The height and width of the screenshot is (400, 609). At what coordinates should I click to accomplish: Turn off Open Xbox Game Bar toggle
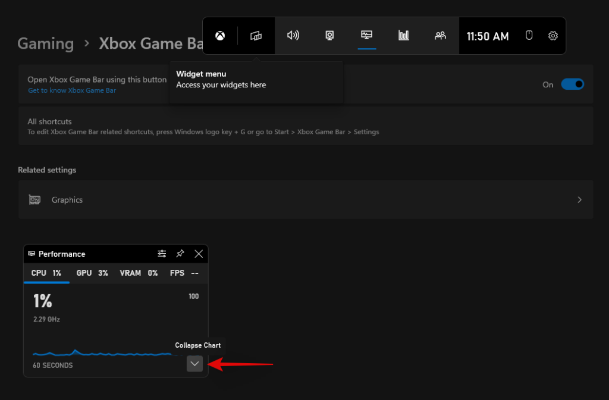[x=572, y=84]
